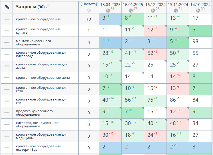Sort by the [!Частота] column header
Image resolution: width=213 pixels, height=155 pixels.
pyautogui.click(x=88, y=4)
